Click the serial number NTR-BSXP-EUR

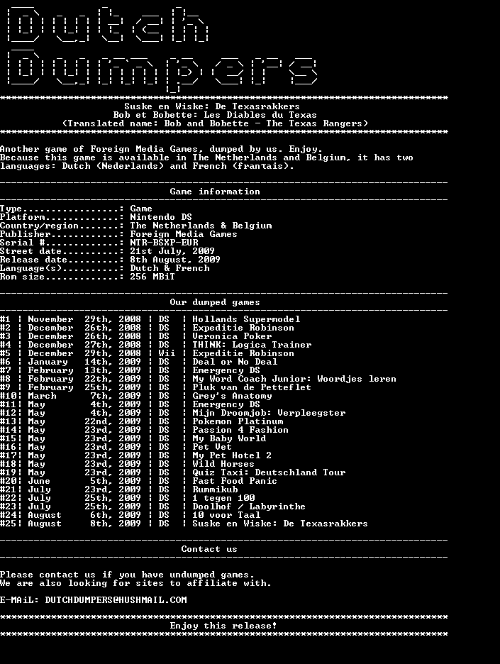pos(164,242)
